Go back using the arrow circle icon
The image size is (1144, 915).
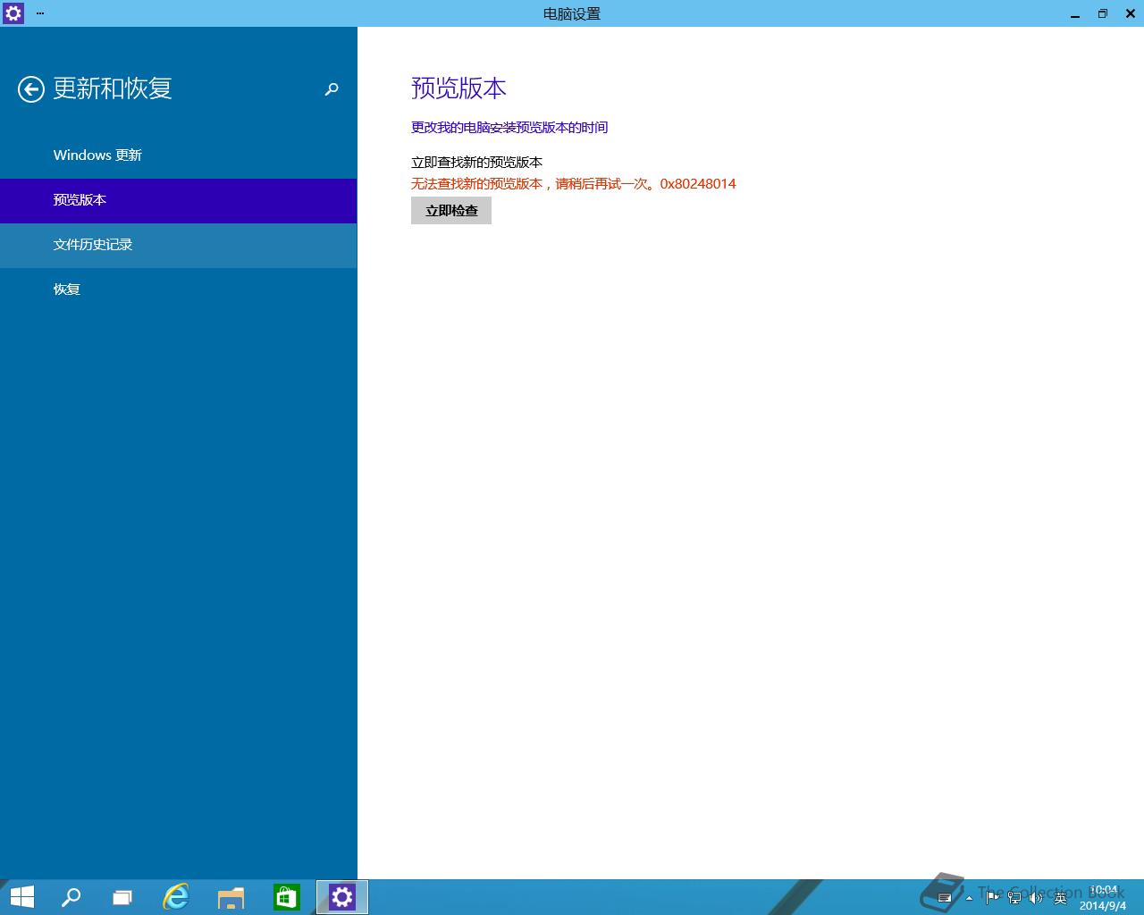click(31, 89)
